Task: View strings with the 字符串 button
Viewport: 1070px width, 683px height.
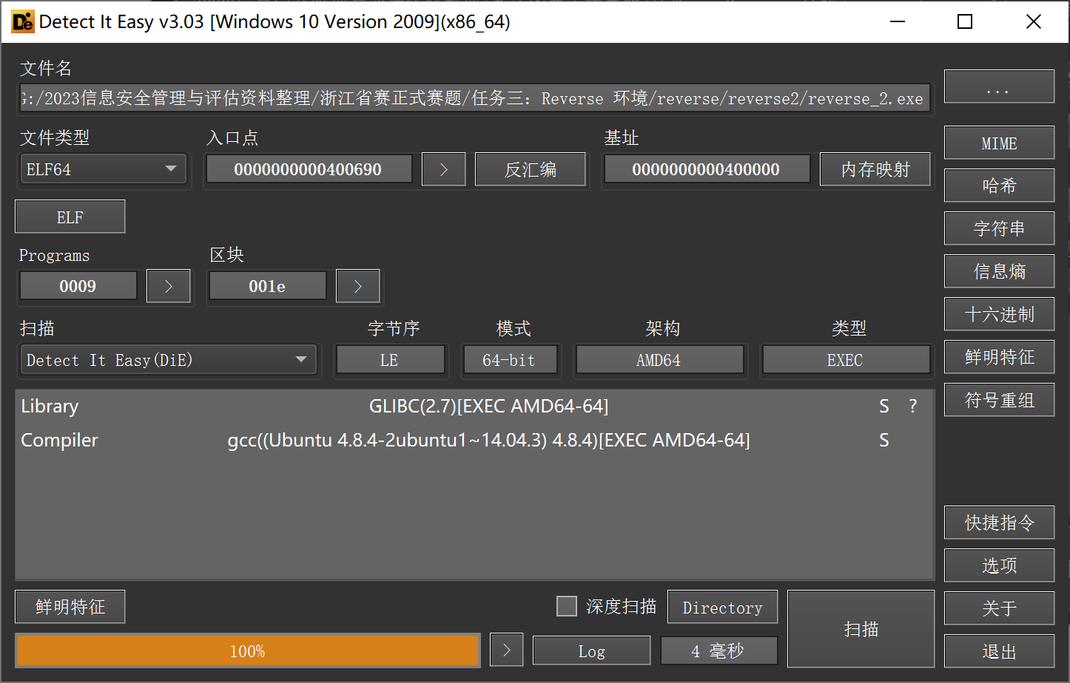Action: (x=999, y=228)
